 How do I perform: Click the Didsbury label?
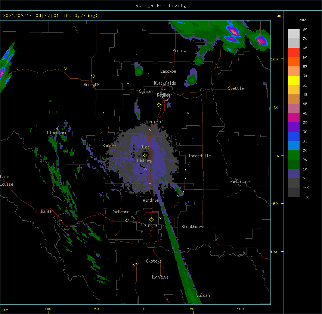coord(143,161)
